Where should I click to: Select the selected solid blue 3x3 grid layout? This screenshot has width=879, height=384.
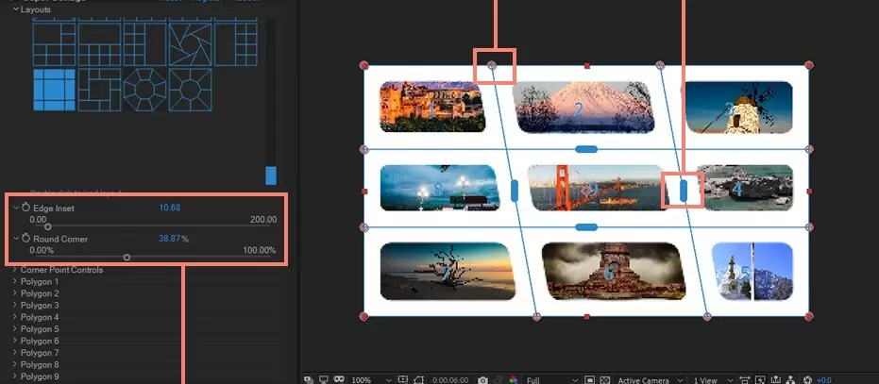point(55,90)
